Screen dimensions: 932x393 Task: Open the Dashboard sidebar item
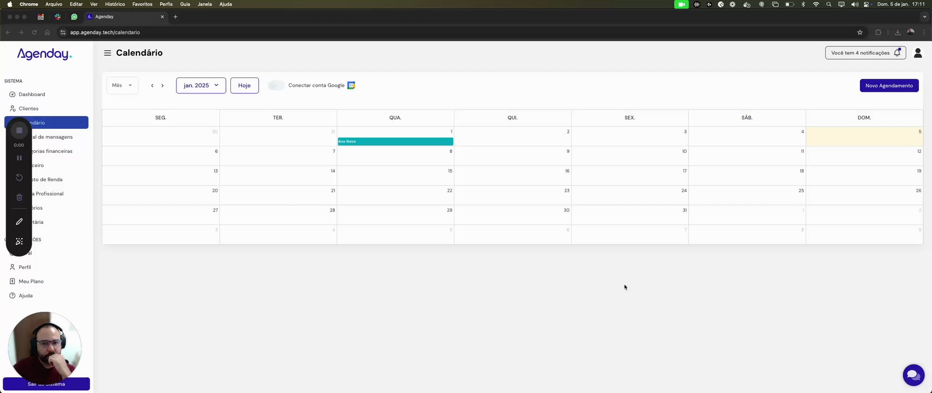(46, 94)
